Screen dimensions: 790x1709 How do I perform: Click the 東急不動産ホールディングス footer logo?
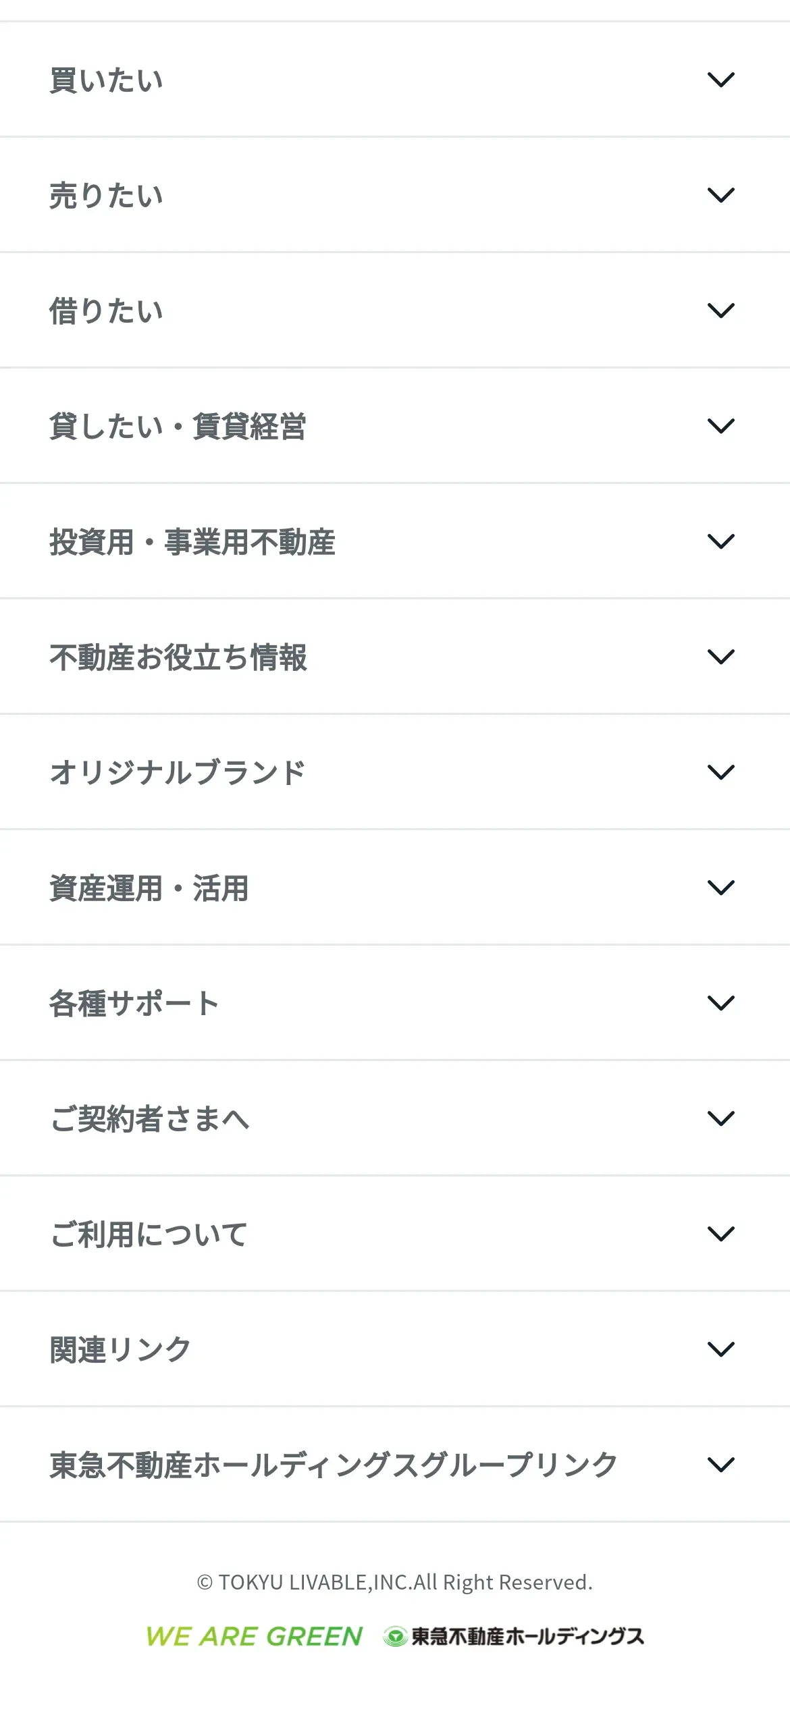(514, 1637)
